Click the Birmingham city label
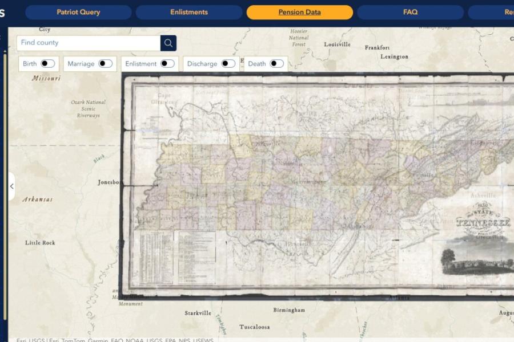 click(x=289, y=310)
